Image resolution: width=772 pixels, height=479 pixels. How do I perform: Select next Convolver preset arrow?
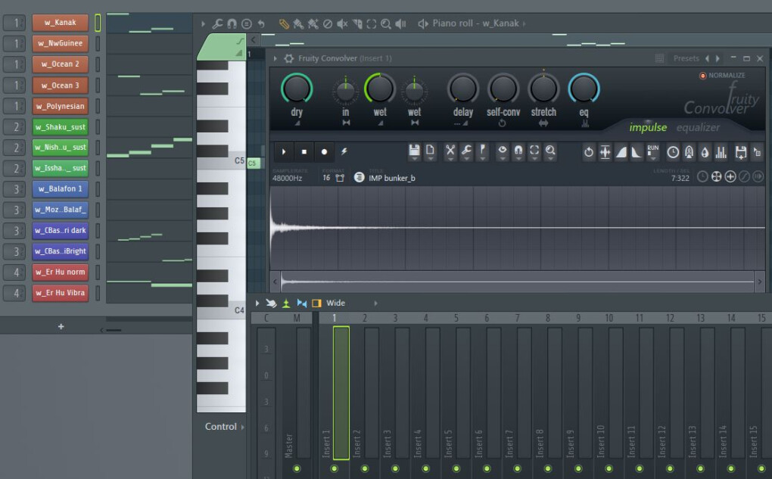pos(718,58)
